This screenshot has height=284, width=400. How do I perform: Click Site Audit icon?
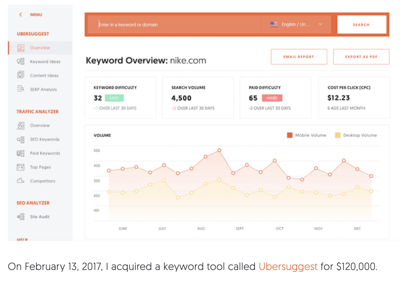[21, 217]
